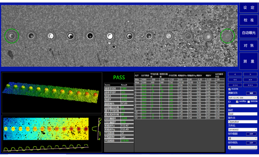Viewport: 259px width, 157px height.
Task: Open the 设定 settings panel
Action: pyautogui.click(x=249, y=7)
